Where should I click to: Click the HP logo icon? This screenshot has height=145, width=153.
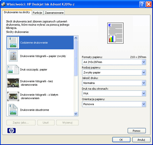point(12,131)
